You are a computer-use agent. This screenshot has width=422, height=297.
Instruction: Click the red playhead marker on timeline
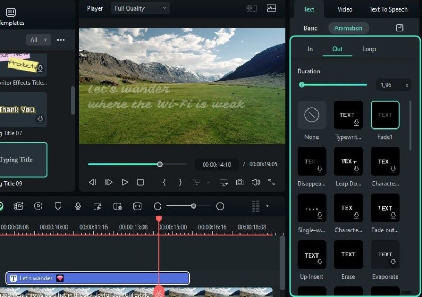(159, 219)
